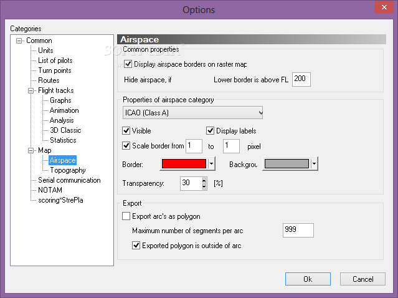Uncheck the Visible checkbox
This screenshot has height=298, width=398.
click(126, 130)
